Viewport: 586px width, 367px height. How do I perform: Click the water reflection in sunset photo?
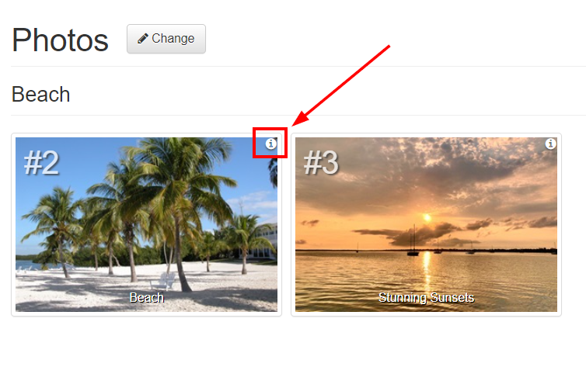426,276
